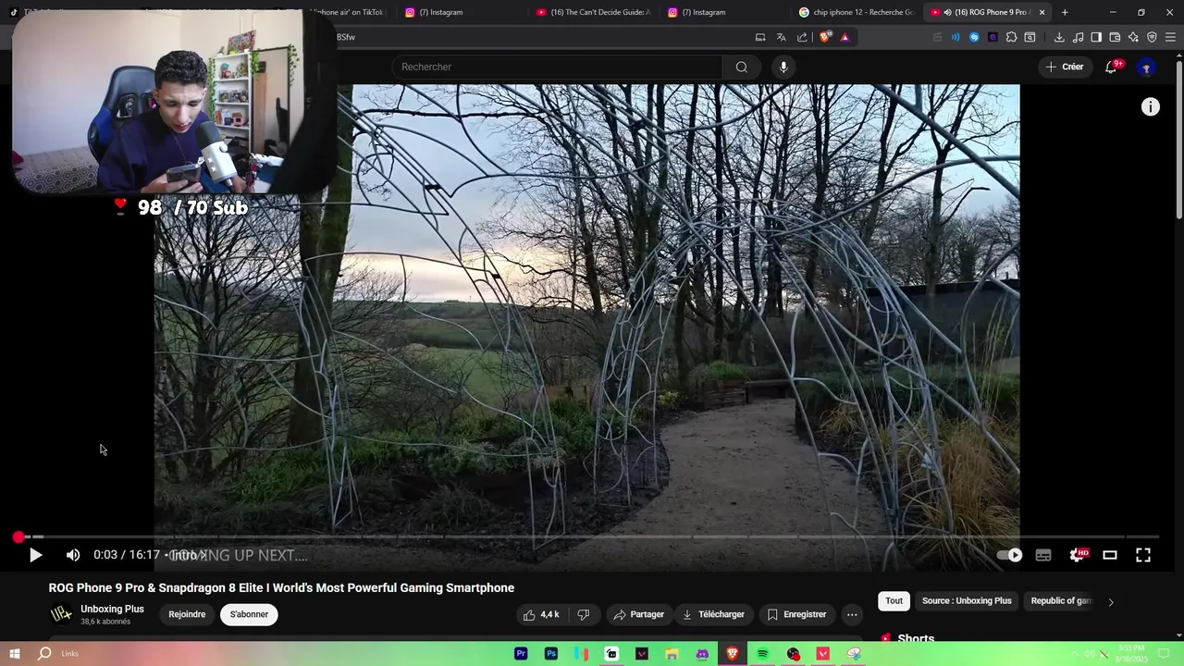Click the share page icon in address bar
This screenshot has width=1184, height=666.
click(802, 37)
